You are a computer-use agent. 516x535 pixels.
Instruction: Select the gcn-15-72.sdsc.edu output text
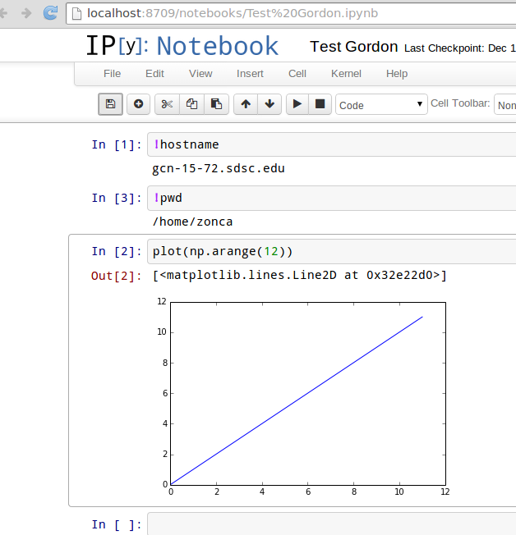coord(219,168)
